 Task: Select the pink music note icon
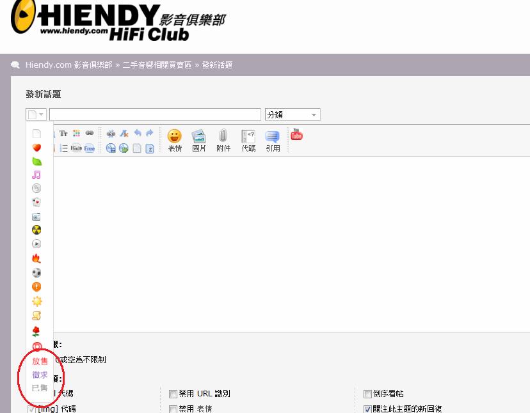[36, 175]
